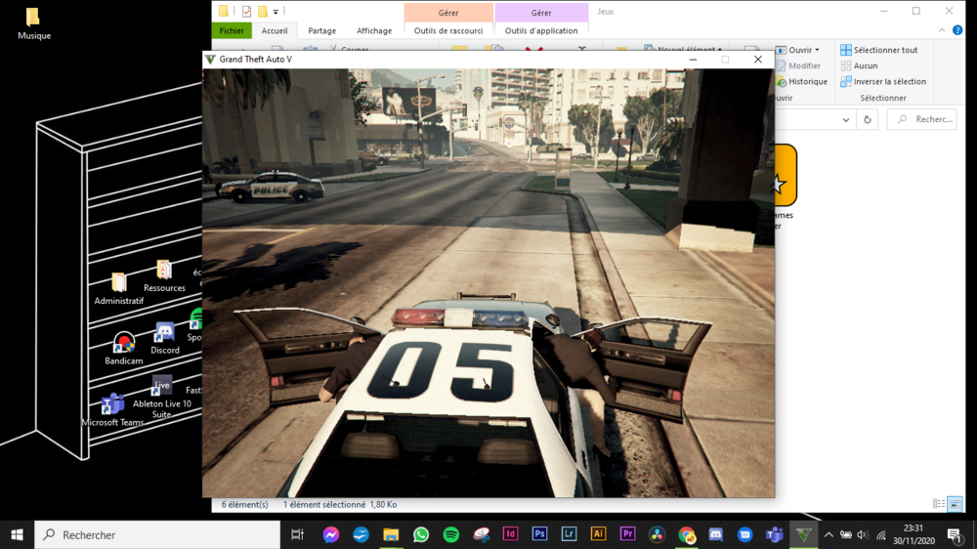Open Adobe Premiere Pro in taskbar
This screenshot has width=977, height=549.
pyautogui.click(x=628, y=535)
